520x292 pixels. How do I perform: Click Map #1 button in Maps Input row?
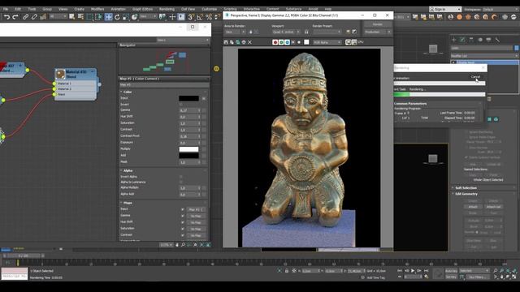click(x=196, y=209)
